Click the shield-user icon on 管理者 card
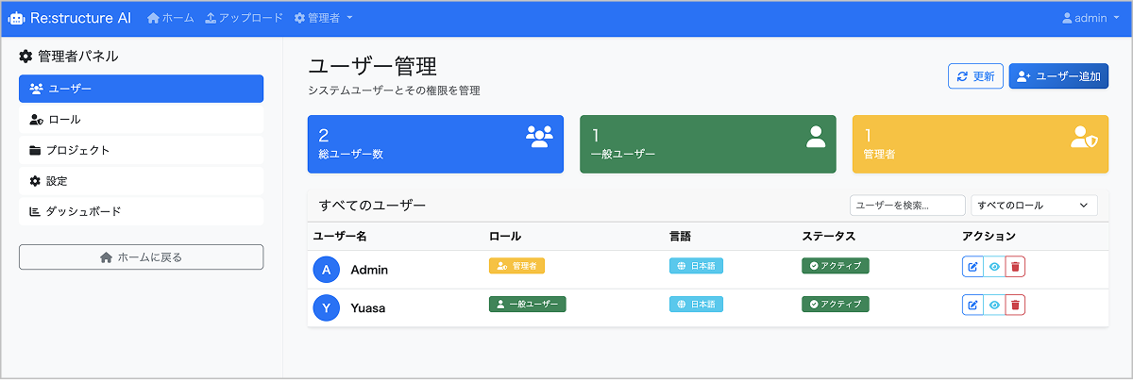 tap(1084, 137)
